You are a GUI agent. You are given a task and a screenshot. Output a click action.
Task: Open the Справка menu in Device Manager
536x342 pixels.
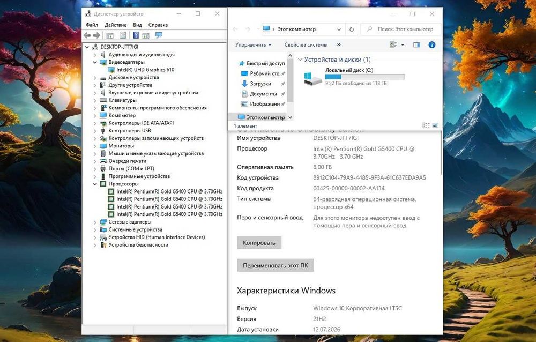(158, 25)
